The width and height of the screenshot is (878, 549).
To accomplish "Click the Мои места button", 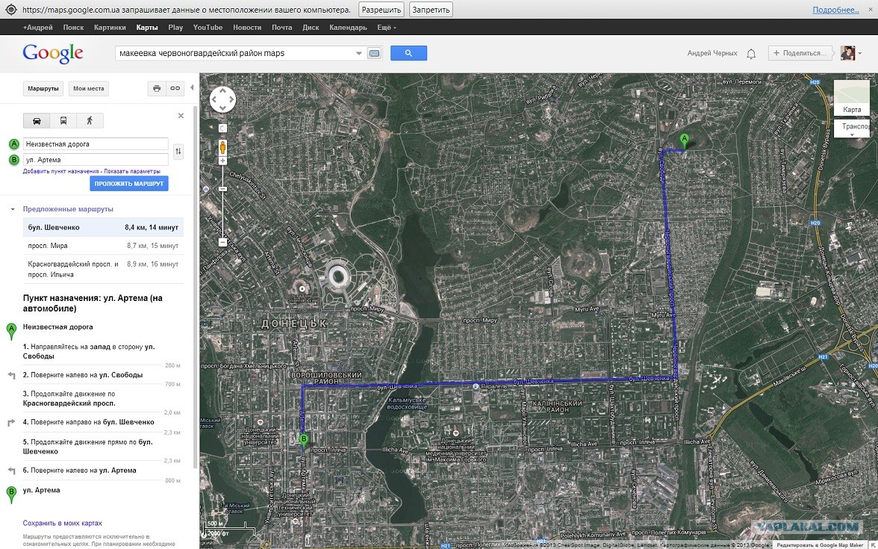I will coord(88,88).
